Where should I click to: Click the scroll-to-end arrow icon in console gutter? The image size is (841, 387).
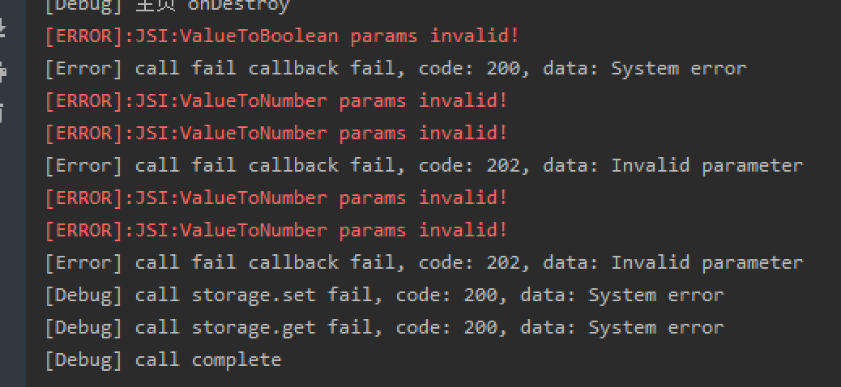coord(2,29)
